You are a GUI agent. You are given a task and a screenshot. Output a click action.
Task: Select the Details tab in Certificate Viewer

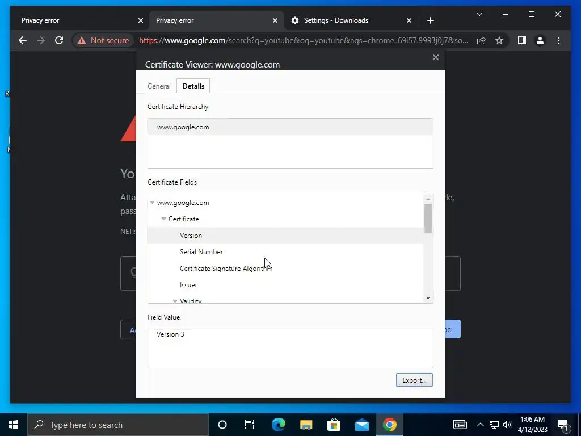coord(193,86)
